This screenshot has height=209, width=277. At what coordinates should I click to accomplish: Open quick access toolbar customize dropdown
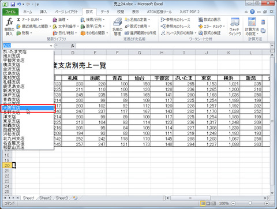pyautogui.click(x=38, y=4)
